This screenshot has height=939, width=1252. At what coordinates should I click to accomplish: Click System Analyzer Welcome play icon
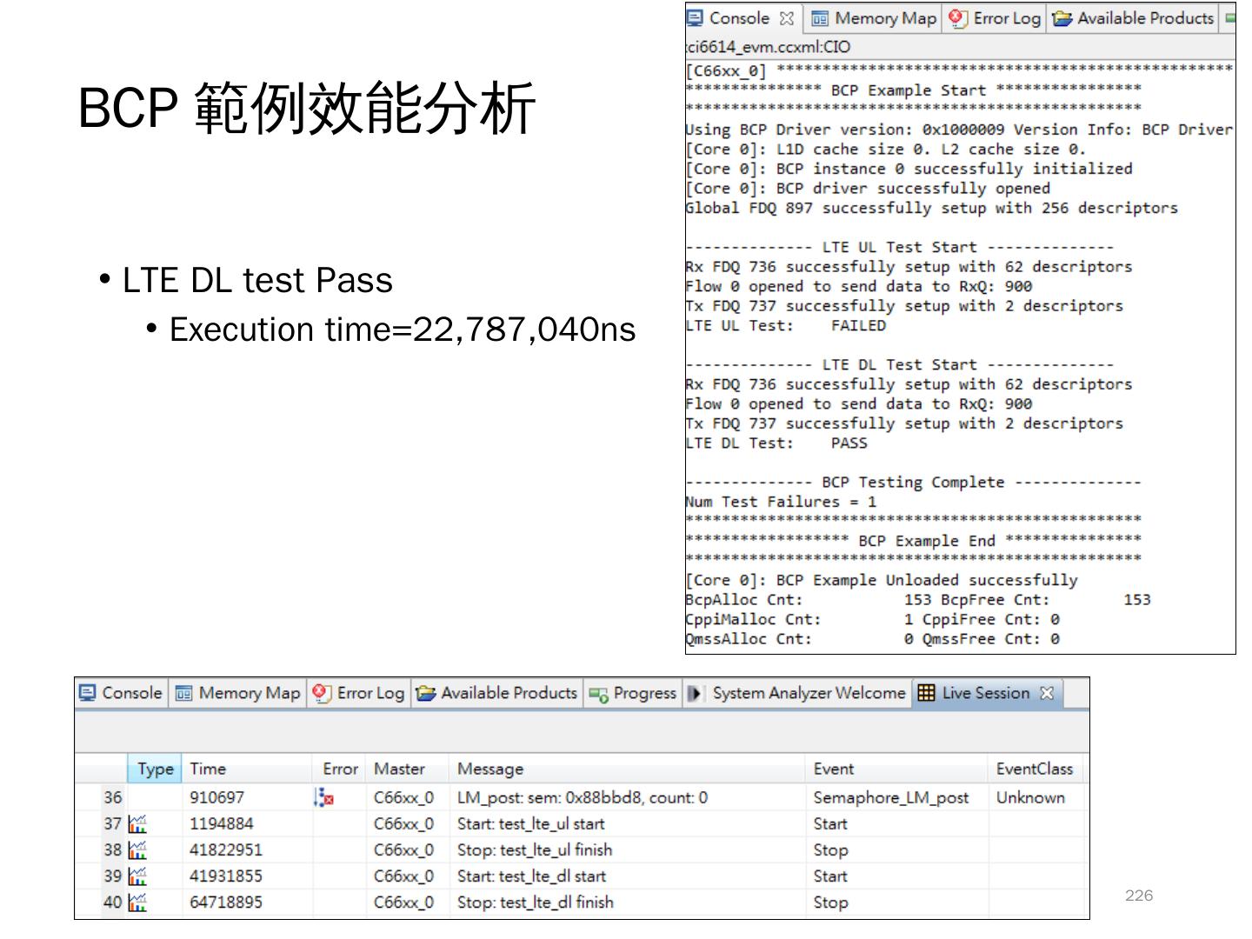click(x=696, y=693)
